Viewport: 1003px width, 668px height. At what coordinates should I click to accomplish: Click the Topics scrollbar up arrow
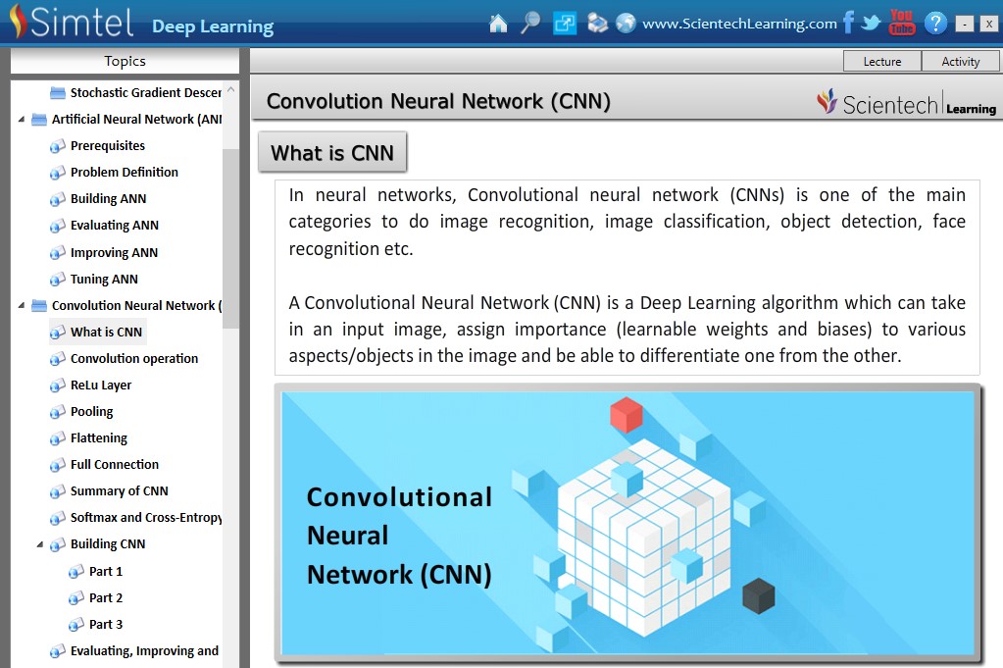(231, 90)
